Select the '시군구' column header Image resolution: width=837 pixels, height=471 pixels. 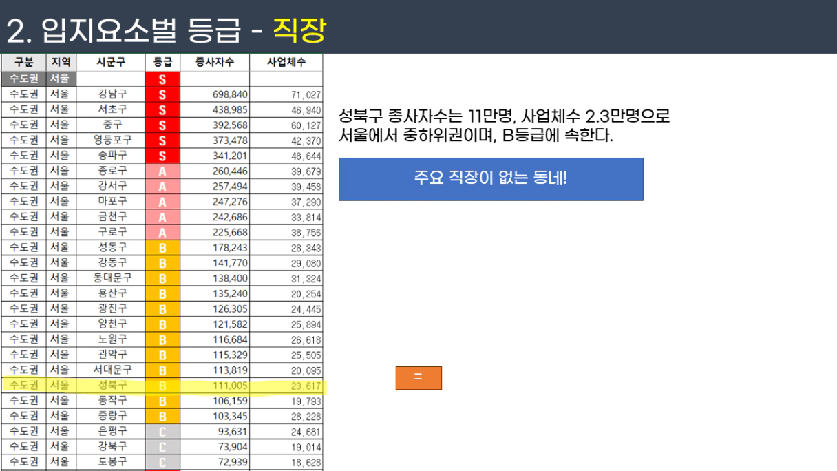112,62
